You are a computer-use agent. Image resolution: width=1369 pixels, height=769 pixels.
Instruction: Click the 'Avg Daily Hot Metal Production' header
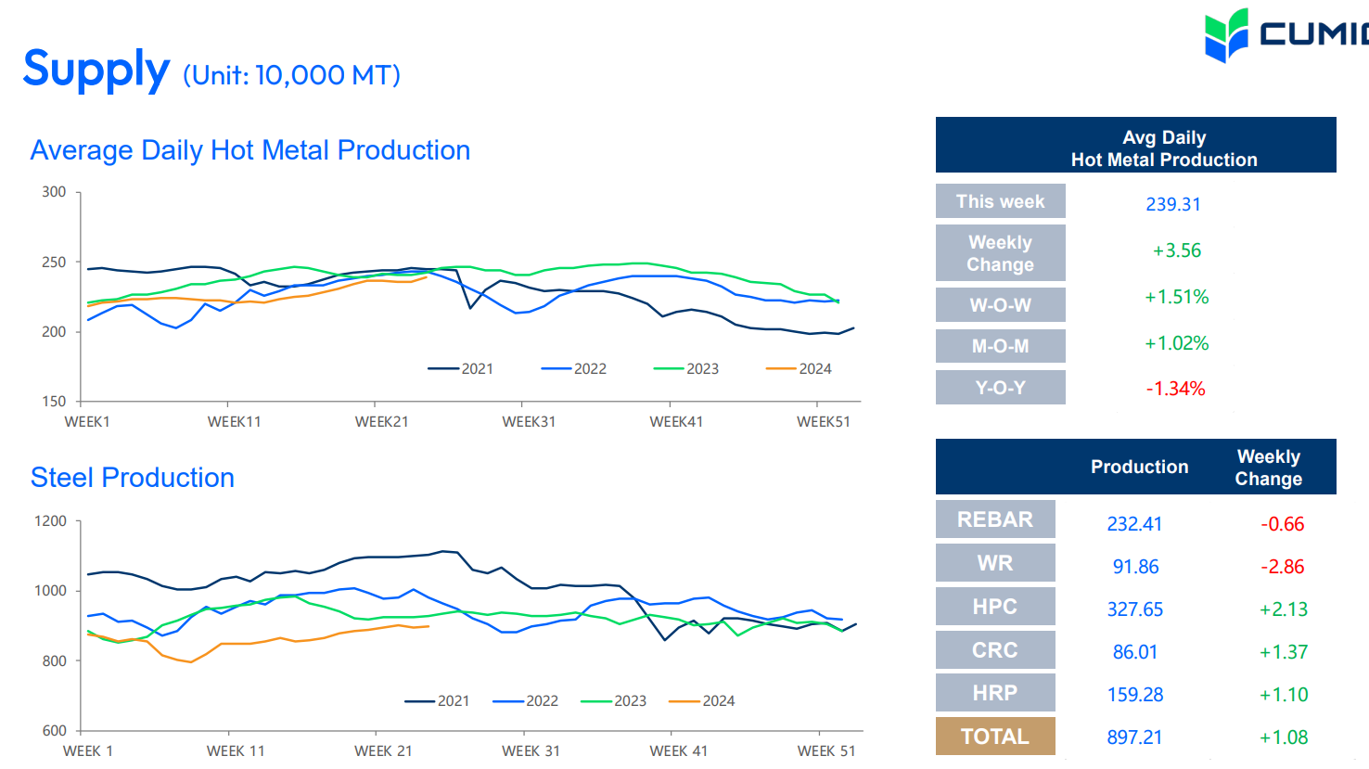coord(1163,148)
